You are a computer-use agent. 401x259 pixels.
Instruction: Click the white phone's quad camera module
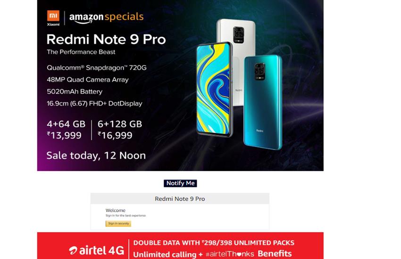pos(238,35)
